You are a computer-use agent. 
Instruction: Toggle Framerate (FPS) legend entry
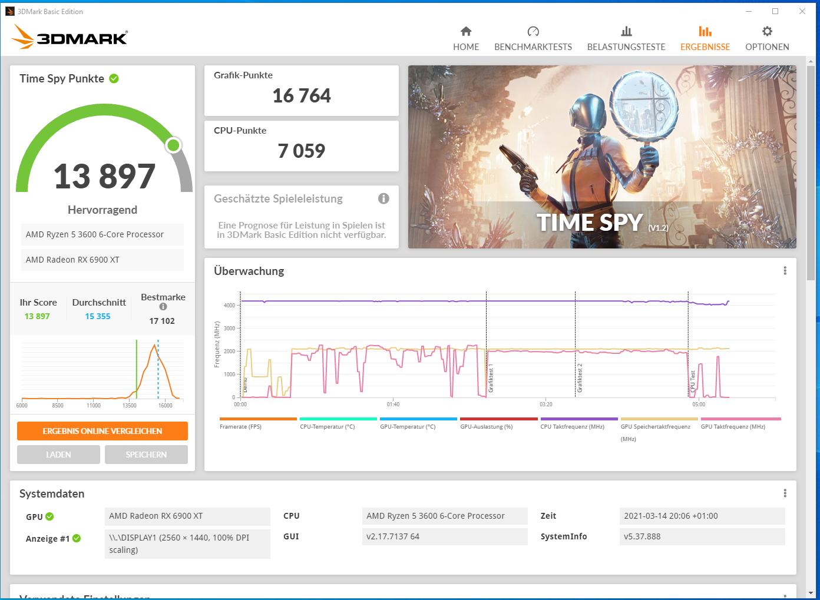pos(257,423)
